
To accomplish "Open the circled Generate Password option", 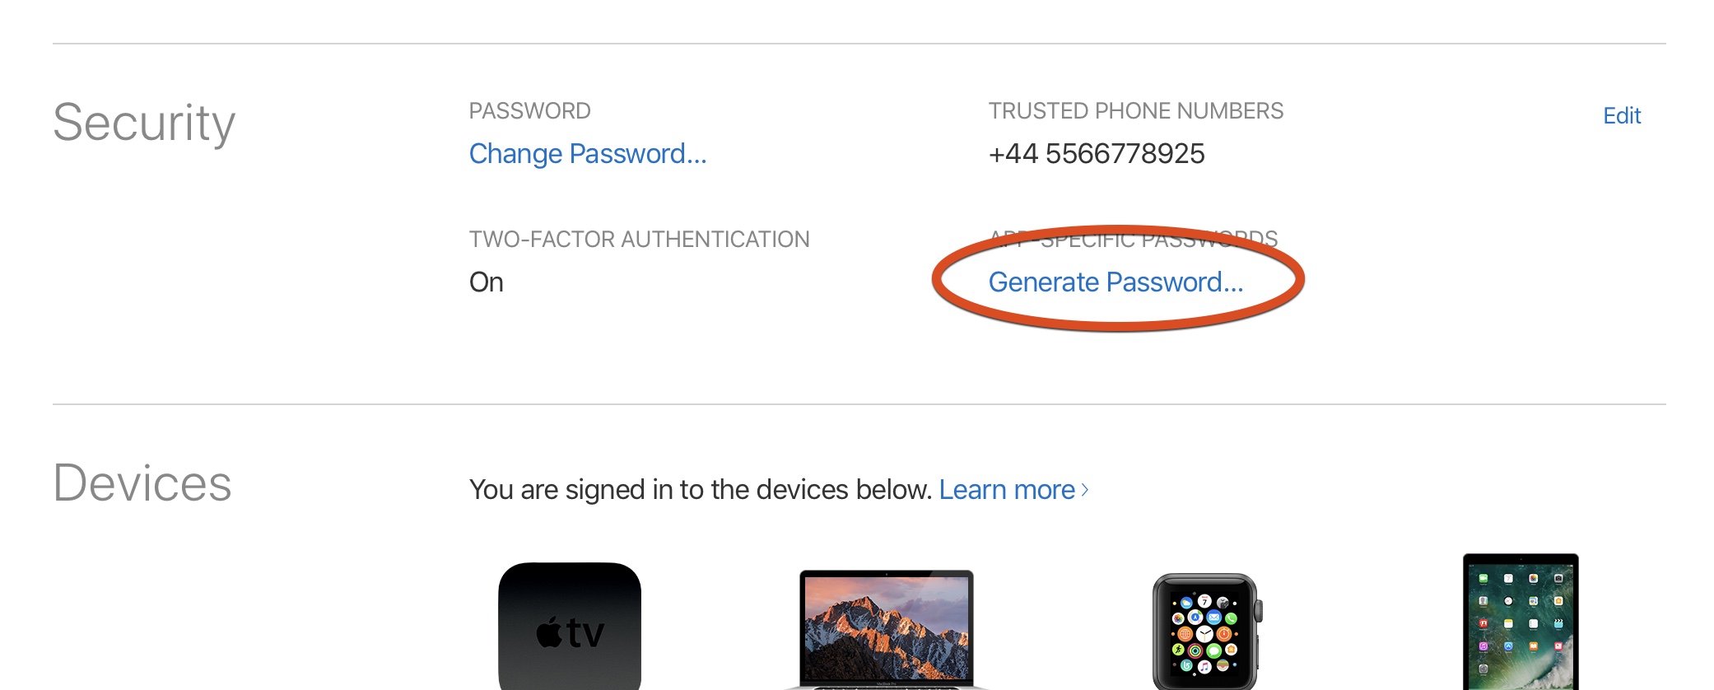I will pos(1115,282).
